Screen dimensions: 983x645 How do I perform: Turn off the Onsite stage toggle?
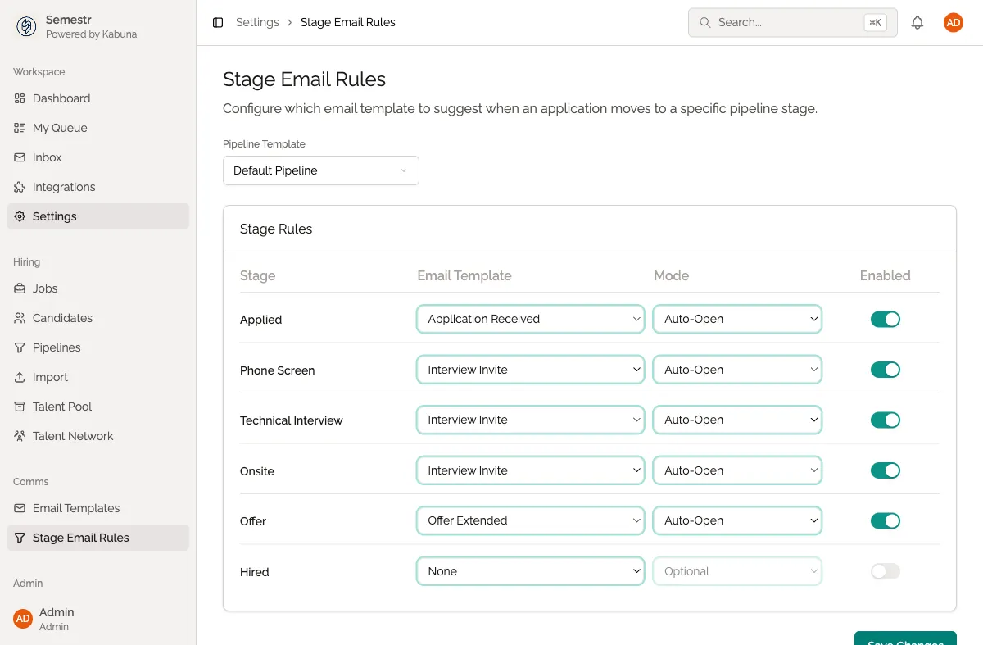[x=885, y=470]
